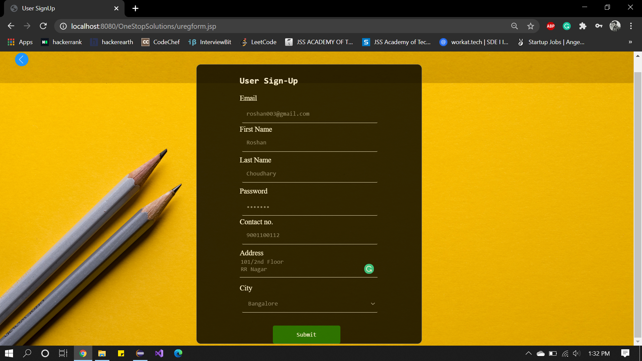Open the AdBlock Plus extension icon

(550, 26)
